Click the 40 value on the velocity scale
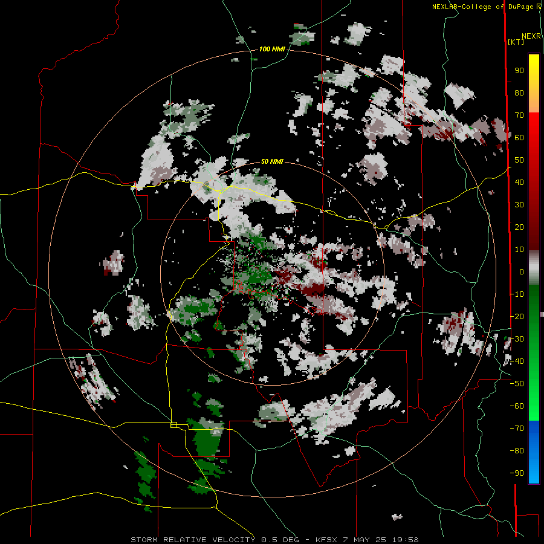Viewport: 544px width, 544px height. (x=519, y=183)
